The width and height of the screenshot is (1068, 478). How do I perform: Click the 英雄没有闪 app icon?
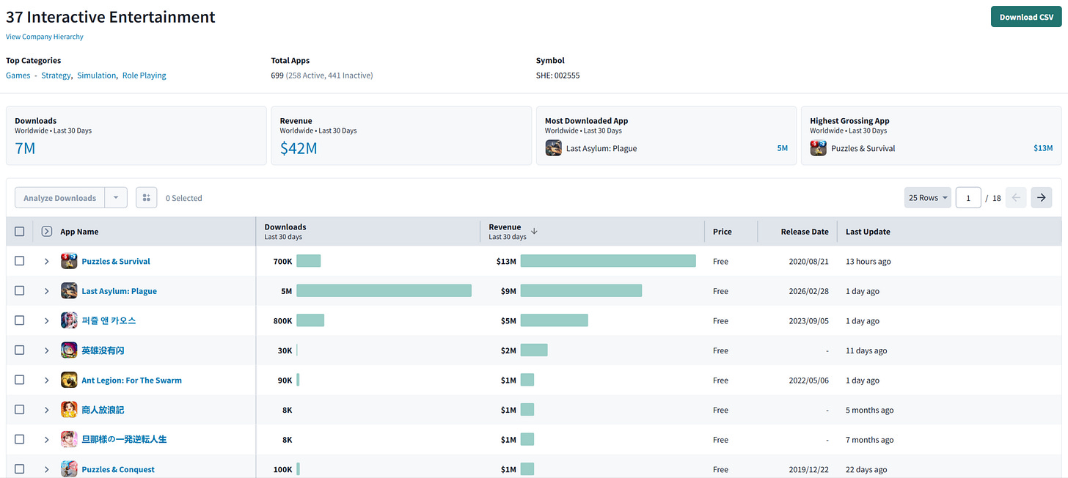coord(69,350)
